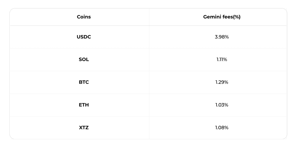Screen dimensions: 295x143
Task: Click the 1.29% fee value
Action: 222,82
